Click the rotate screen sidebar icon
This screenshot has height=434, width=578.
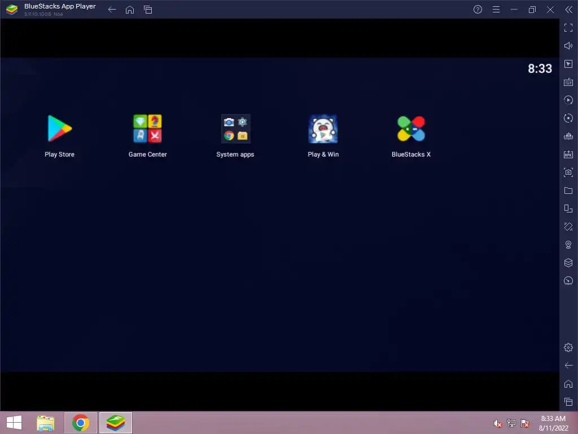tap(568, 209)
